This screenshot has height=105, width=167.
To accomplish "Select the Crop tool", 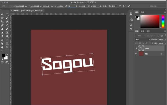I will (x=3, y=22).
